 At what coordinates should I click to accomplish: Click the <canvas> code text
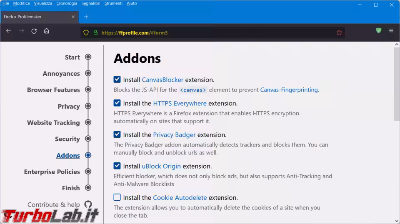(193, 90)
